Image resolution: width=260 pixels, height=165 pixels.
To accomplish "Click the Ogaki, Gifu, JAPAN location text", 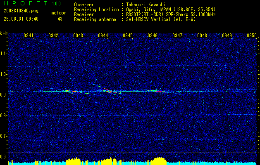I will 170,9.
